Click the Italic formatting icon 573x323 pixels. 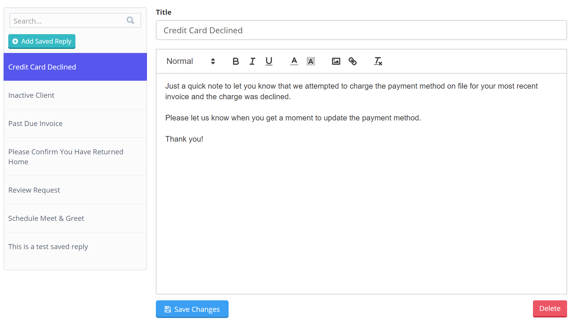point(252,61)
